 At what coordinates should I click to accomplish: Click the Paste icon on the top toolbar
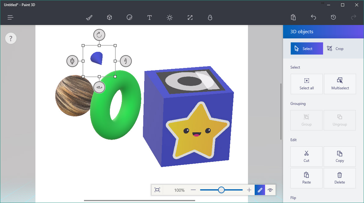[x=293, y=17]
